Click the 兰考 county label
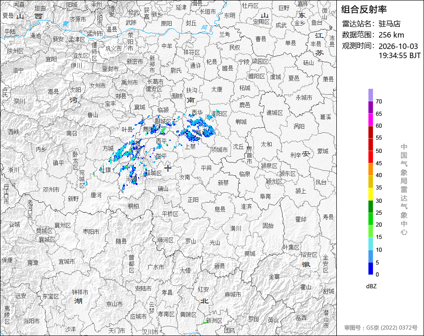424x336 pixels. [x=224, y=34]
